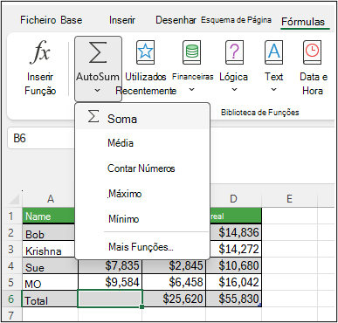Open the Ficheiro tab
338x323 pixels.
coord(38,20)
